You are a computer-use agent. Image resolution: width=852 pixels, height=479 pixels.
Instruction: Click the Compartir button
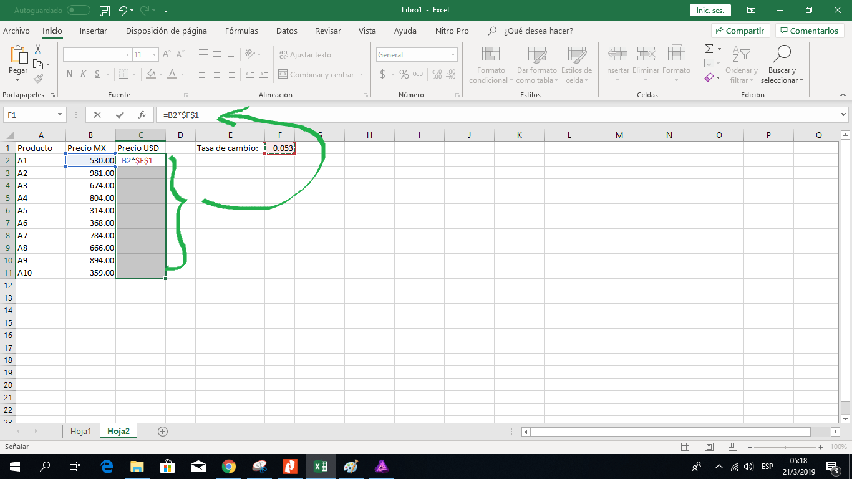point(740,31)
